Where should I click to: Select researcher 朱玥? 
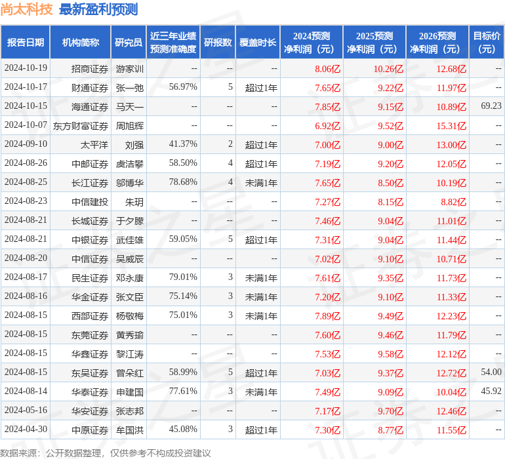tap(134, 202)
